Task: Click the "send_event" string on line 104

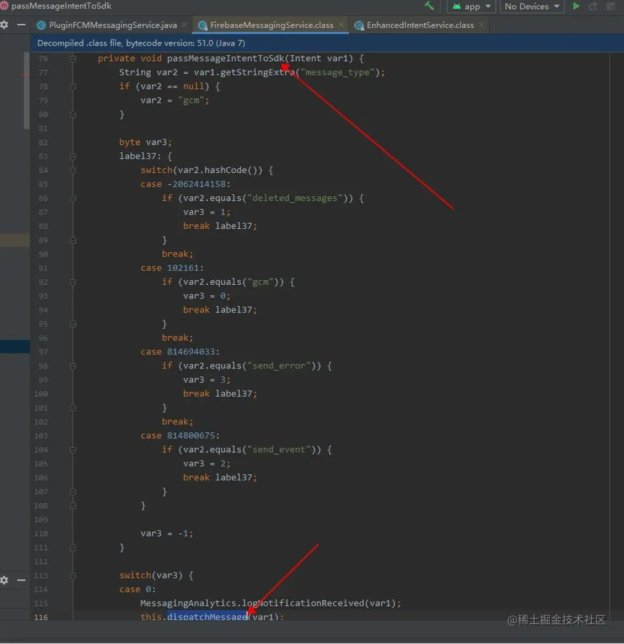Action: point(279,450)
